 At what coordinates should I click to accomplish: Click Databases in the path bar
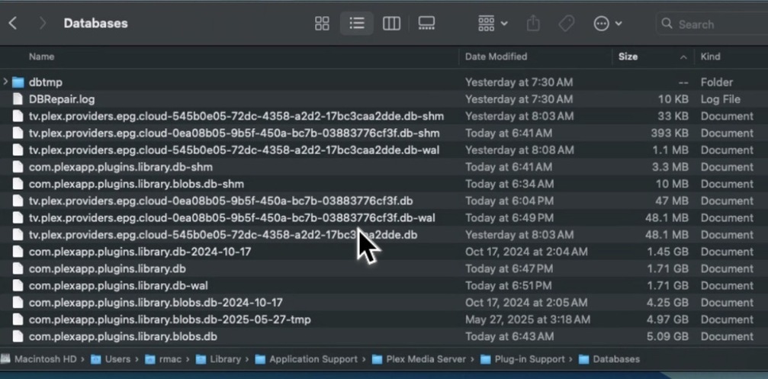[x=609, y=359]
